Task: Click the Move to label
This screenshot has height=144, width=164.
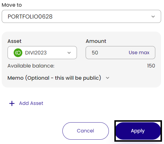Action: point(12,5)
